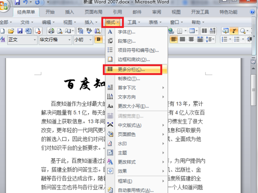Viewport: 258px width, 193px height.
Task: Open the 表格 classic menu dropdown
Action: (155, 22)
